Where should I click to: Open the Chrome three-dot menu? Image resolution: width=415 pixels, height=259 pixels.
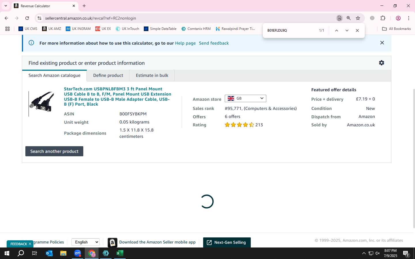tap(409, 18)
